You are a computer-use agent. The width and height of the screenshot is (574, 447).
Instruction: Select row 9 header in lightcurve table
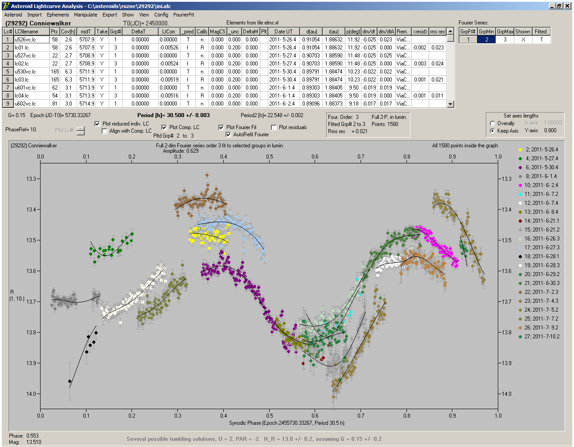click(8, 104)
